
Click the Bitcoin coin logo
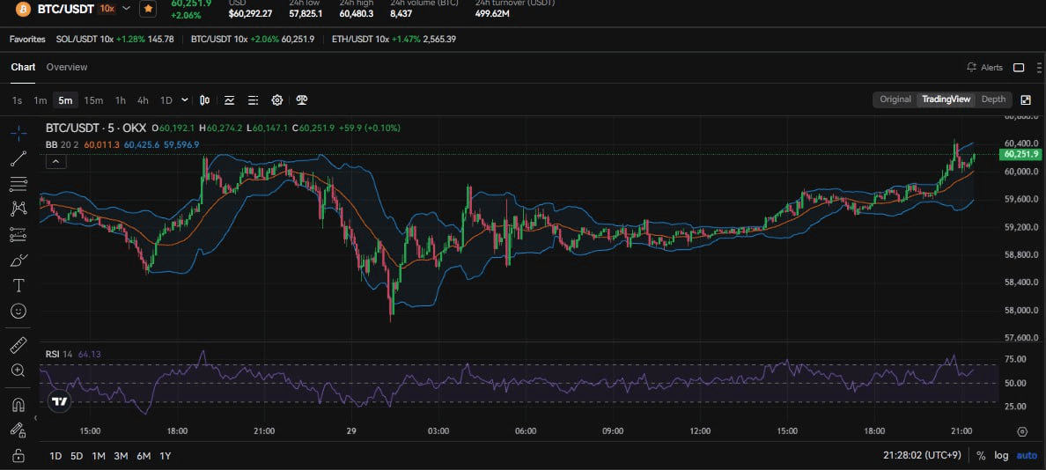coord(24,9)
